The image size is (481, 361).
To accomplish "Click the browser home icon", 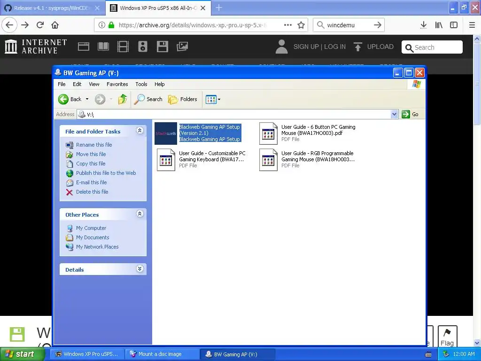I will (55, 25).
